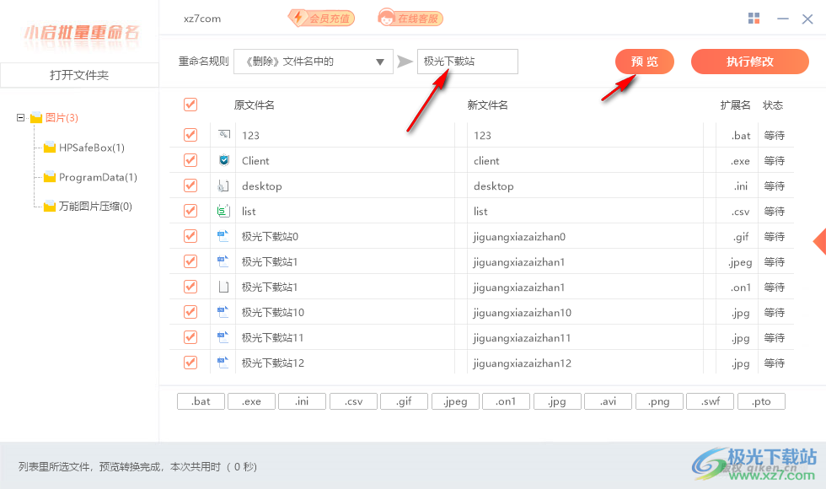This screenshot has width=826, height=489.
Task: Open the 重命名规则 rule dropdown
Action: pos(314,62)
